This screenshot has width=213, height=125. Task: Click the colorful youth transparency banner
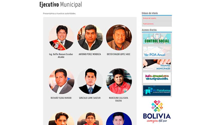(157, 77)
